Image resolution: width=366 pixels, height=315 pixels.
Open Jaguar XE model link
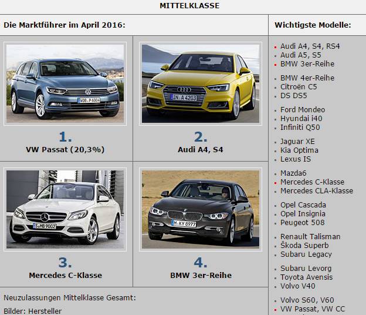point(297,142)
